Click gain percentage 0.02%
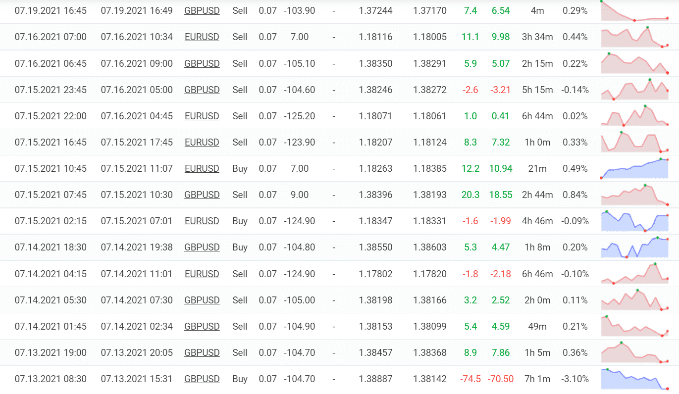This screenshot has height=394, width=679. (575, 116)
